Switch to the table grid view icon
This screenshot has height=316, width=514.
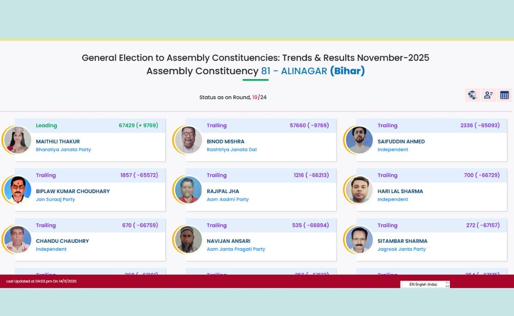pyautogui.click(x=505, y=95)
